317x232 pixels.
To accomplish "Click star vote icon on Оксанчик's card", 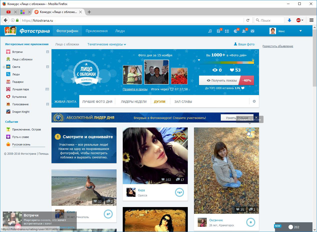I will tap(250, 222).
